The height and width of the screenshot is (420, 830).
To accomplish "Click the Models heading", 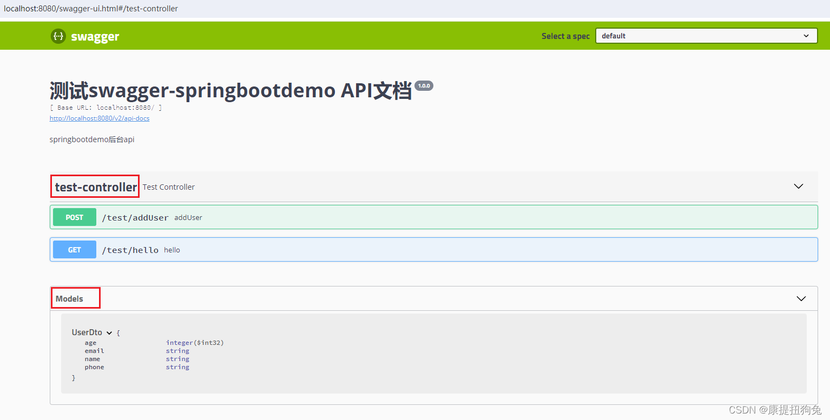I will tap(69, 299).
